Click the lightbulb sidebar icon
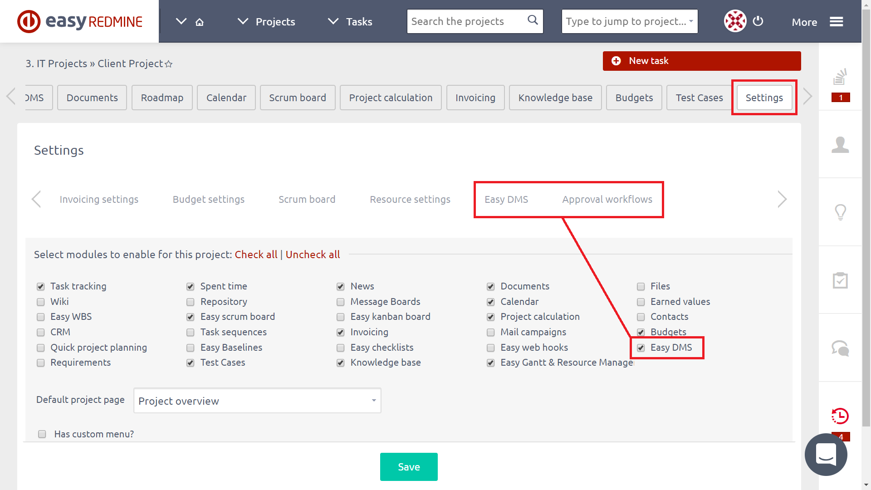Viewport: 871px width, 490px height. [840, 212]
